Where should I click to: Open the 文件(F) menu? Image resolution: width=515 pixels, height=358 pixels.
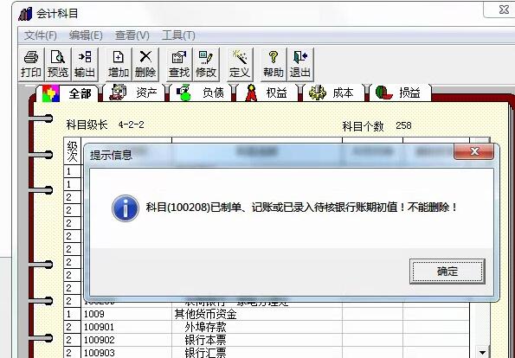pyautogui.click(x=41, y=35)
